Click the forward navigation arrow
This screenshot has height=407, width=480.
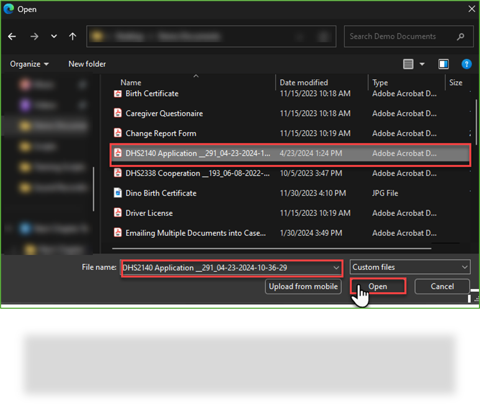34,36
